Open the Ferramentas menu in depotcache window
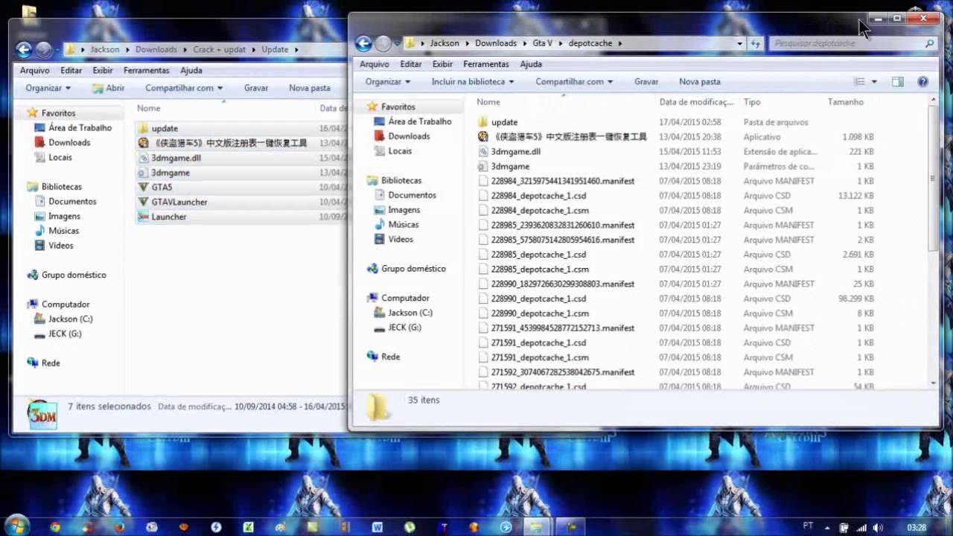Viewport: 953px width, 536px height. [486, 64]
